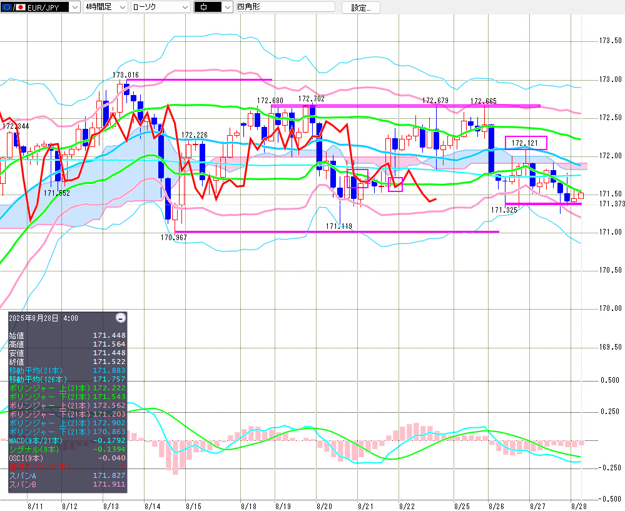625x511 pixels.
Task: Click the 0.250 MACD axis label
Action: coord(610,412)
